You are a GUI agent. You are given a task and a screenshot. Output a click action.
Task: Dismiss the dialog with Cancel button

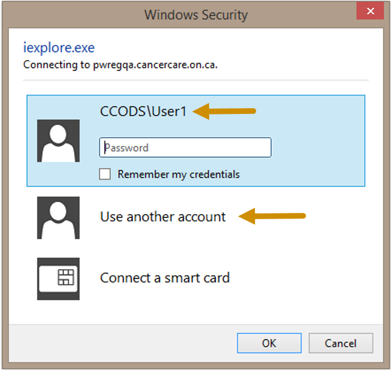tap(341, 343)
